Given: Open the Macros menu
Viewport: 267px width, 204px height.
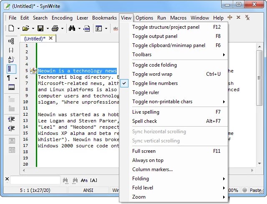Looking at the screenshot, I should [x=178, y=17].
